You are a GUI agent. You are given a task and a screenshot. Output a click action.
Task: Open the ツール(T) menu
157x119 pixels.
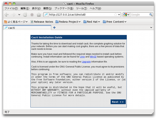[x=81, y=8]
